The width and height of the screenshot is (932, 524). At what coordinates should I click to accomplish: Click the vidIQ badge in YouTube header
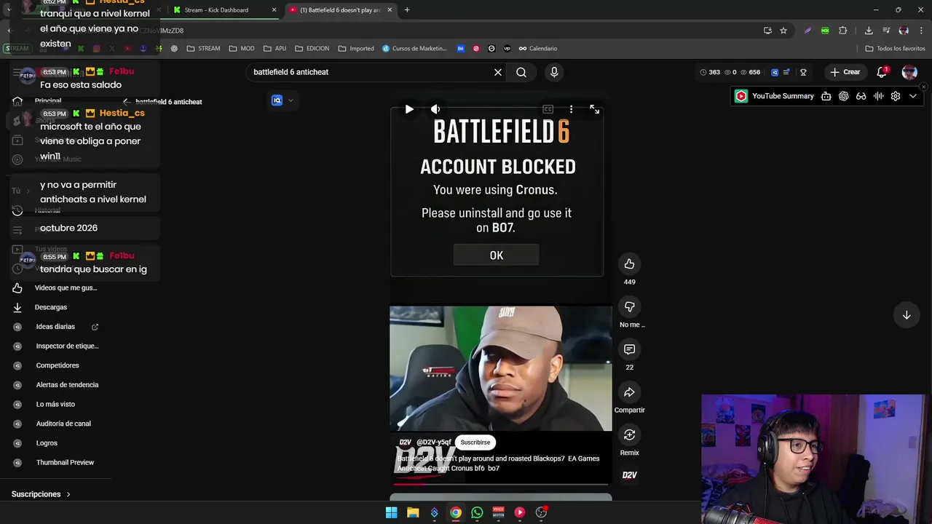pyautogui.click(x=775, y=72)
